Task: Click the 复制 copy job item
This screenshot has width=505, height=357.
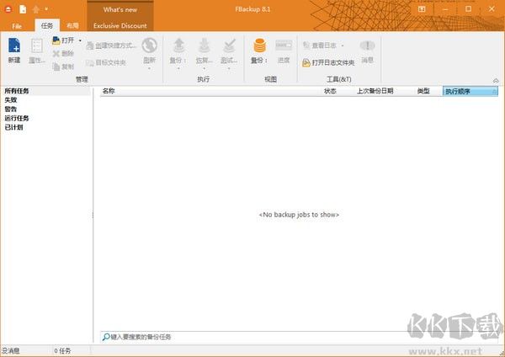Action: click(x=63, y=67)
